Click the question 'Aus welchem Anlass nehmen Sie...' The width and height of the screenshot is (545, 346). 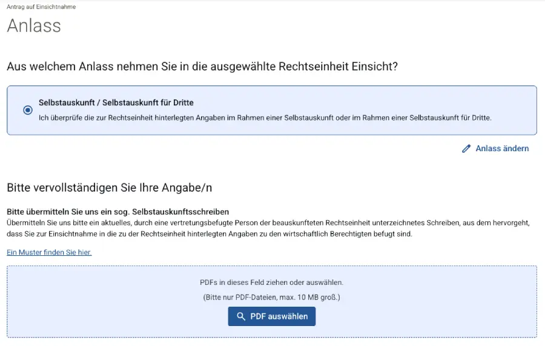(202, 67)
